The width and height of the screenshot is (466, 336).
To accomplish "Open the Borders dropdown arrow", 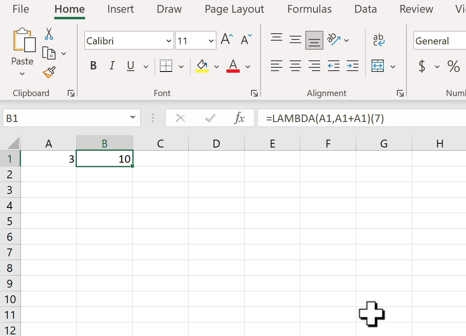I will pyautogui.click(x=182, y=66).
